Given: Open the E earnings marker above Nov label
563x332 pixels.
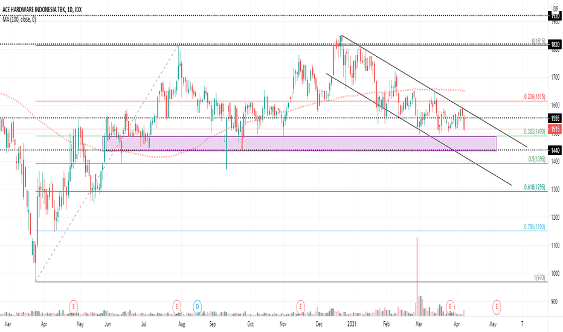Looking at the screenshot, I should (300, 307).
